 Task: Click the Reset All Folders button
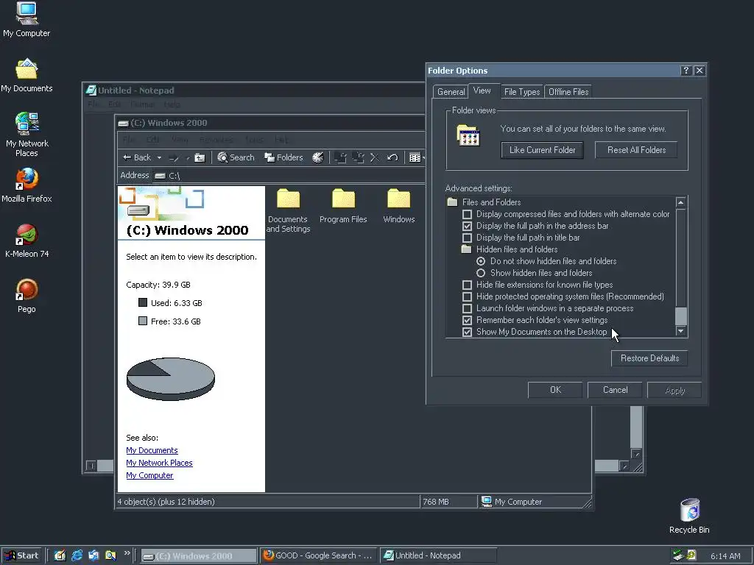637,150
